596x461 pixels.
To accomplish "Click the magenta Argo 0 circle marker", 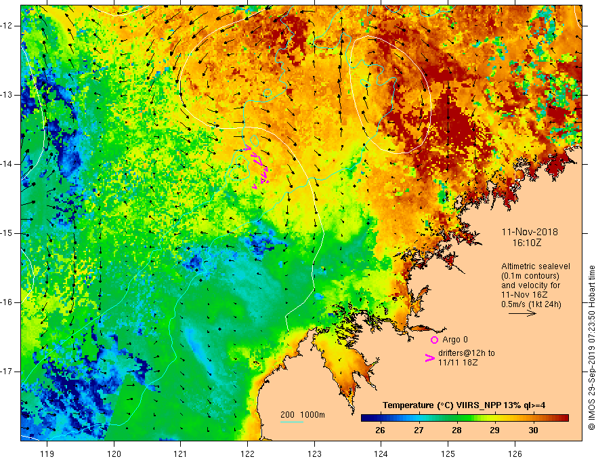I will [434, 340].
